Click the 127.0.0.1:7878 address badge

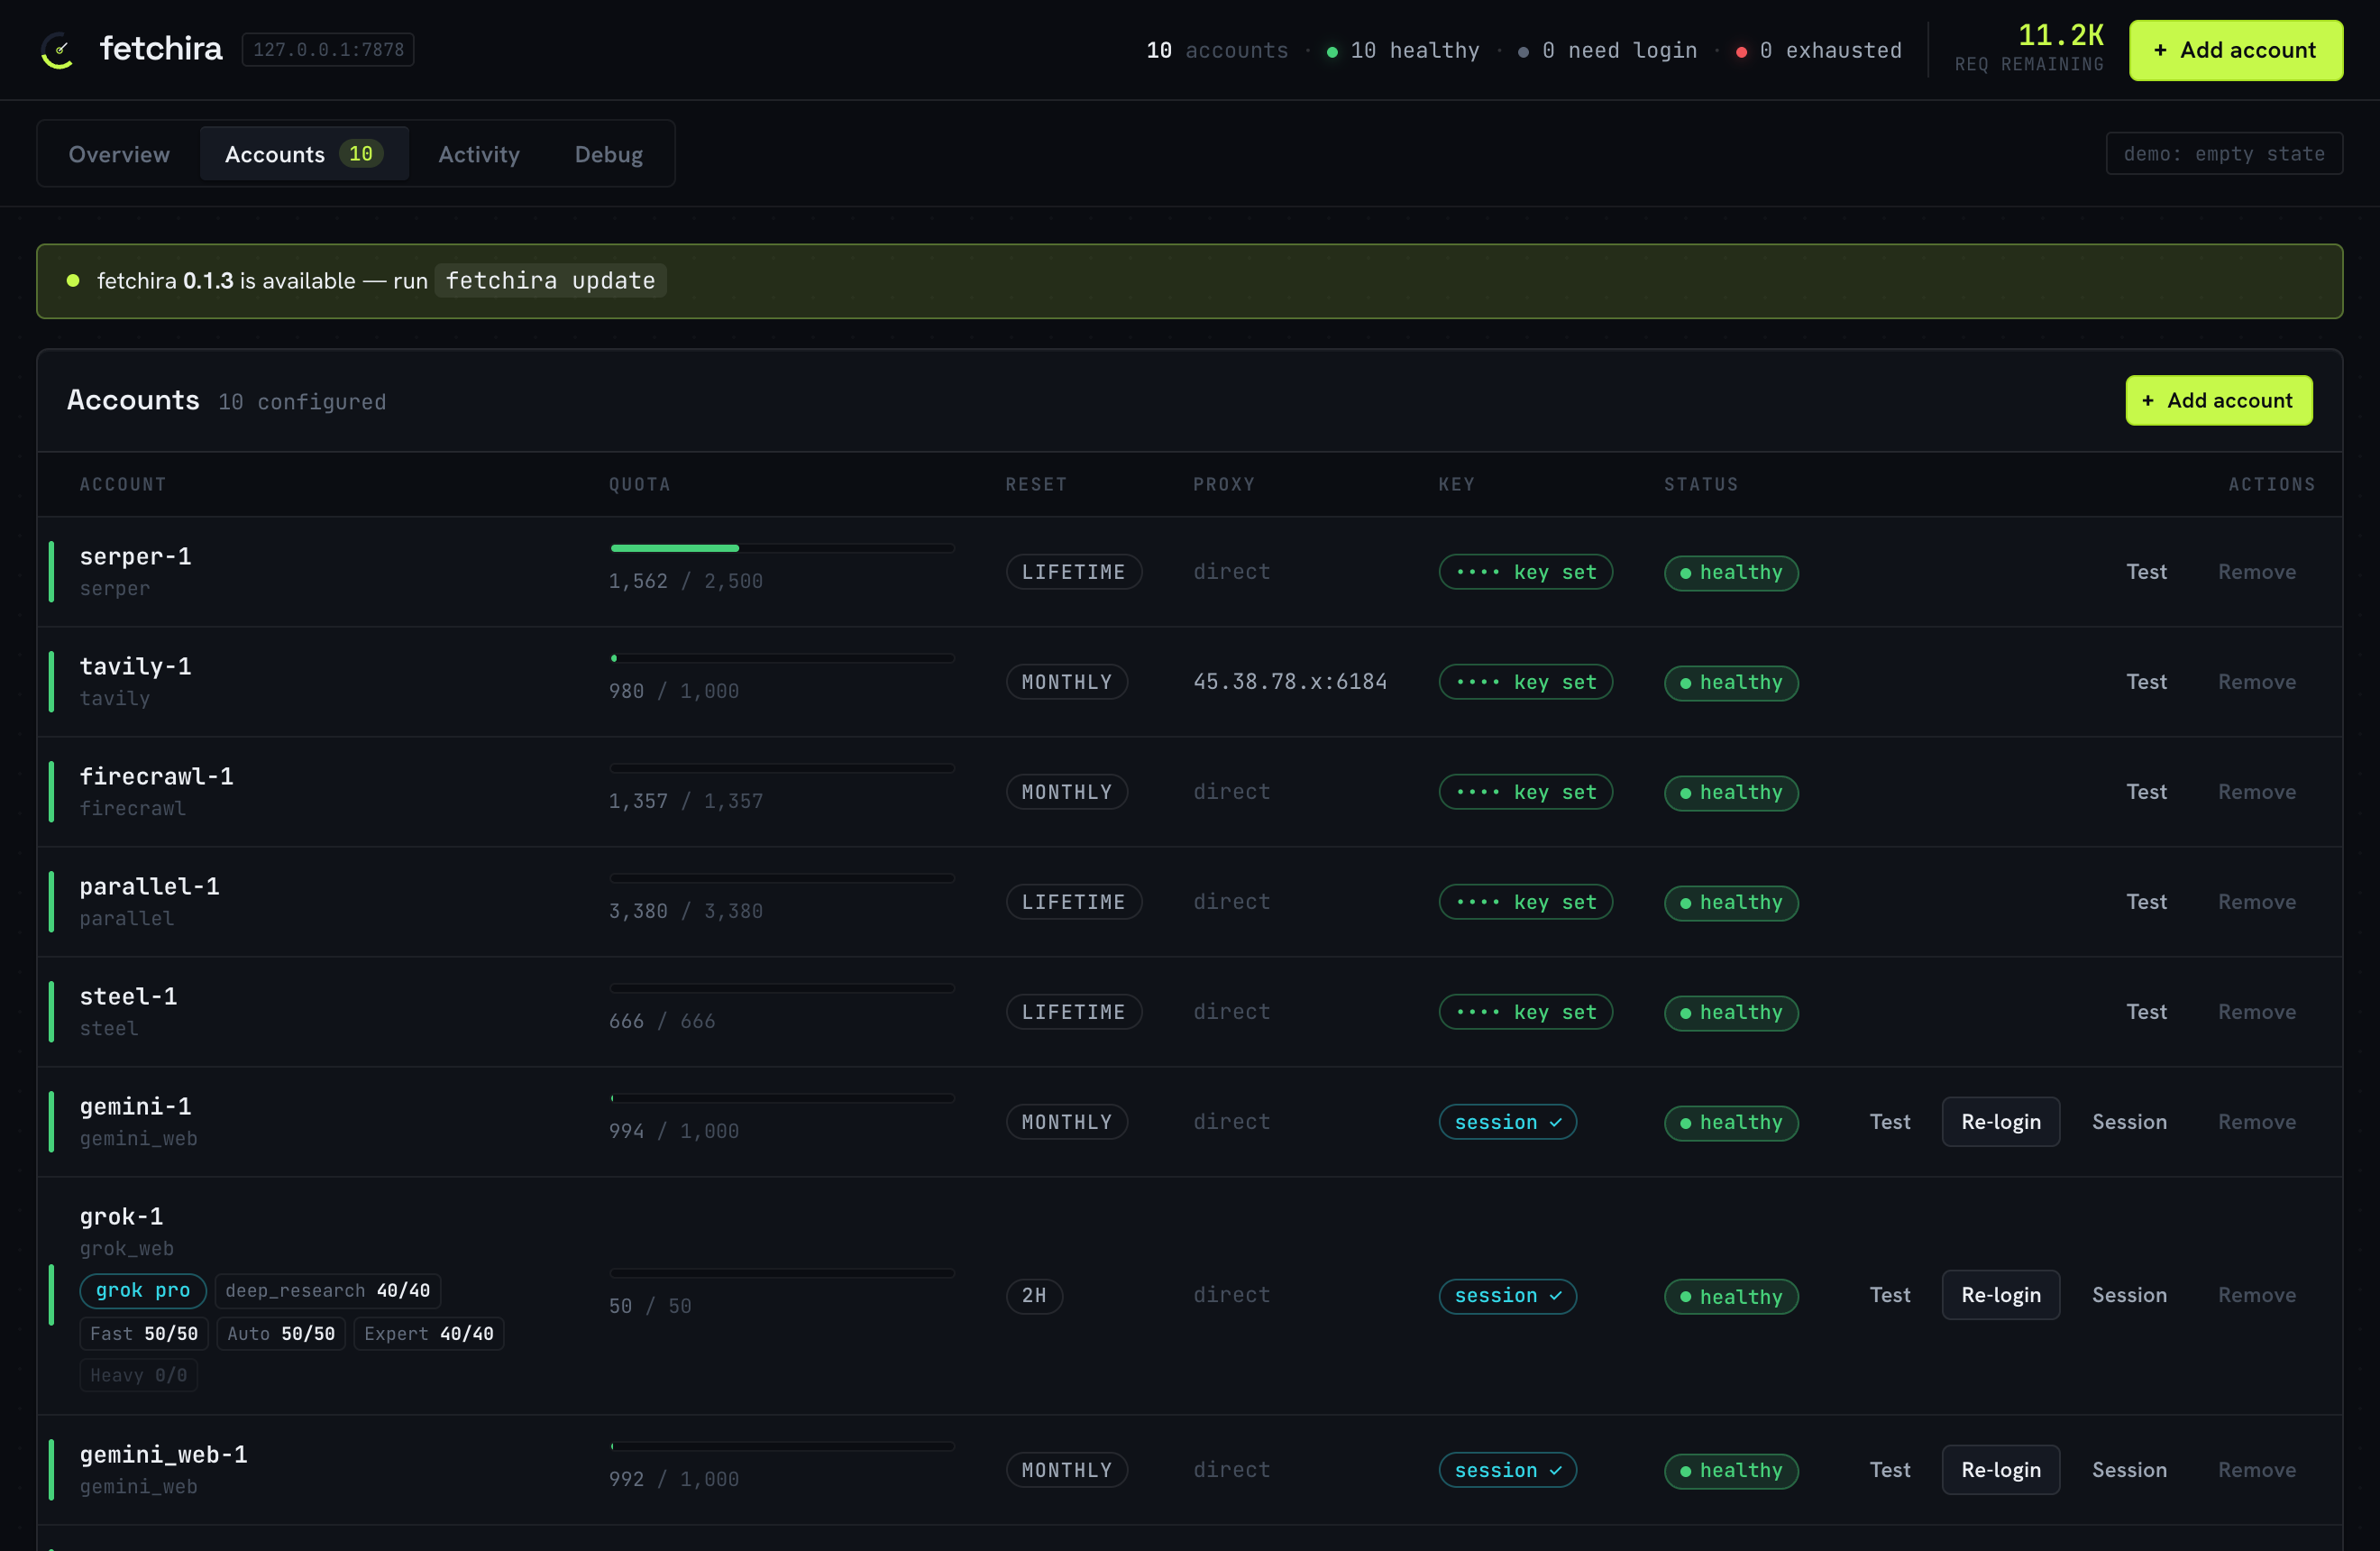[328, 50]
